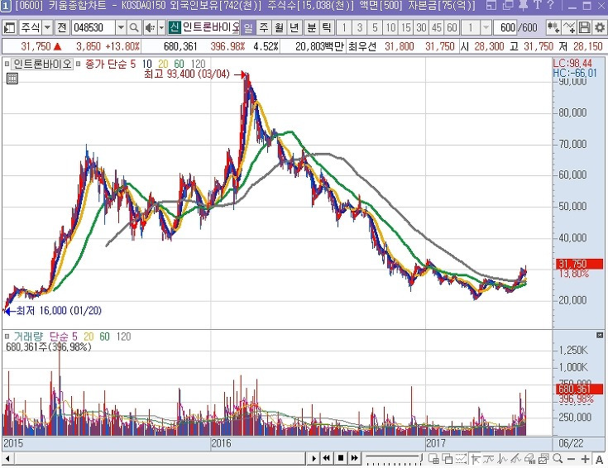Click the playback speed slider at bottom
608x468 pixels.
point(393,459)
